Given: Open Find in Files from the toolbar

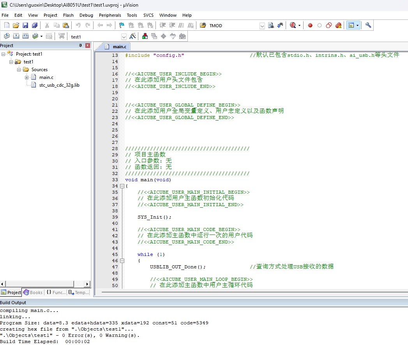Looking at the screenshot, I should (203, 25).
